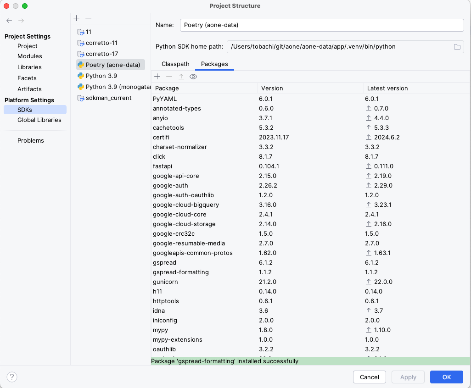The image size is (471, 388).
Task: Toggle show early releases eye icon
Action: pyautogui.click(x=193, y=77)
